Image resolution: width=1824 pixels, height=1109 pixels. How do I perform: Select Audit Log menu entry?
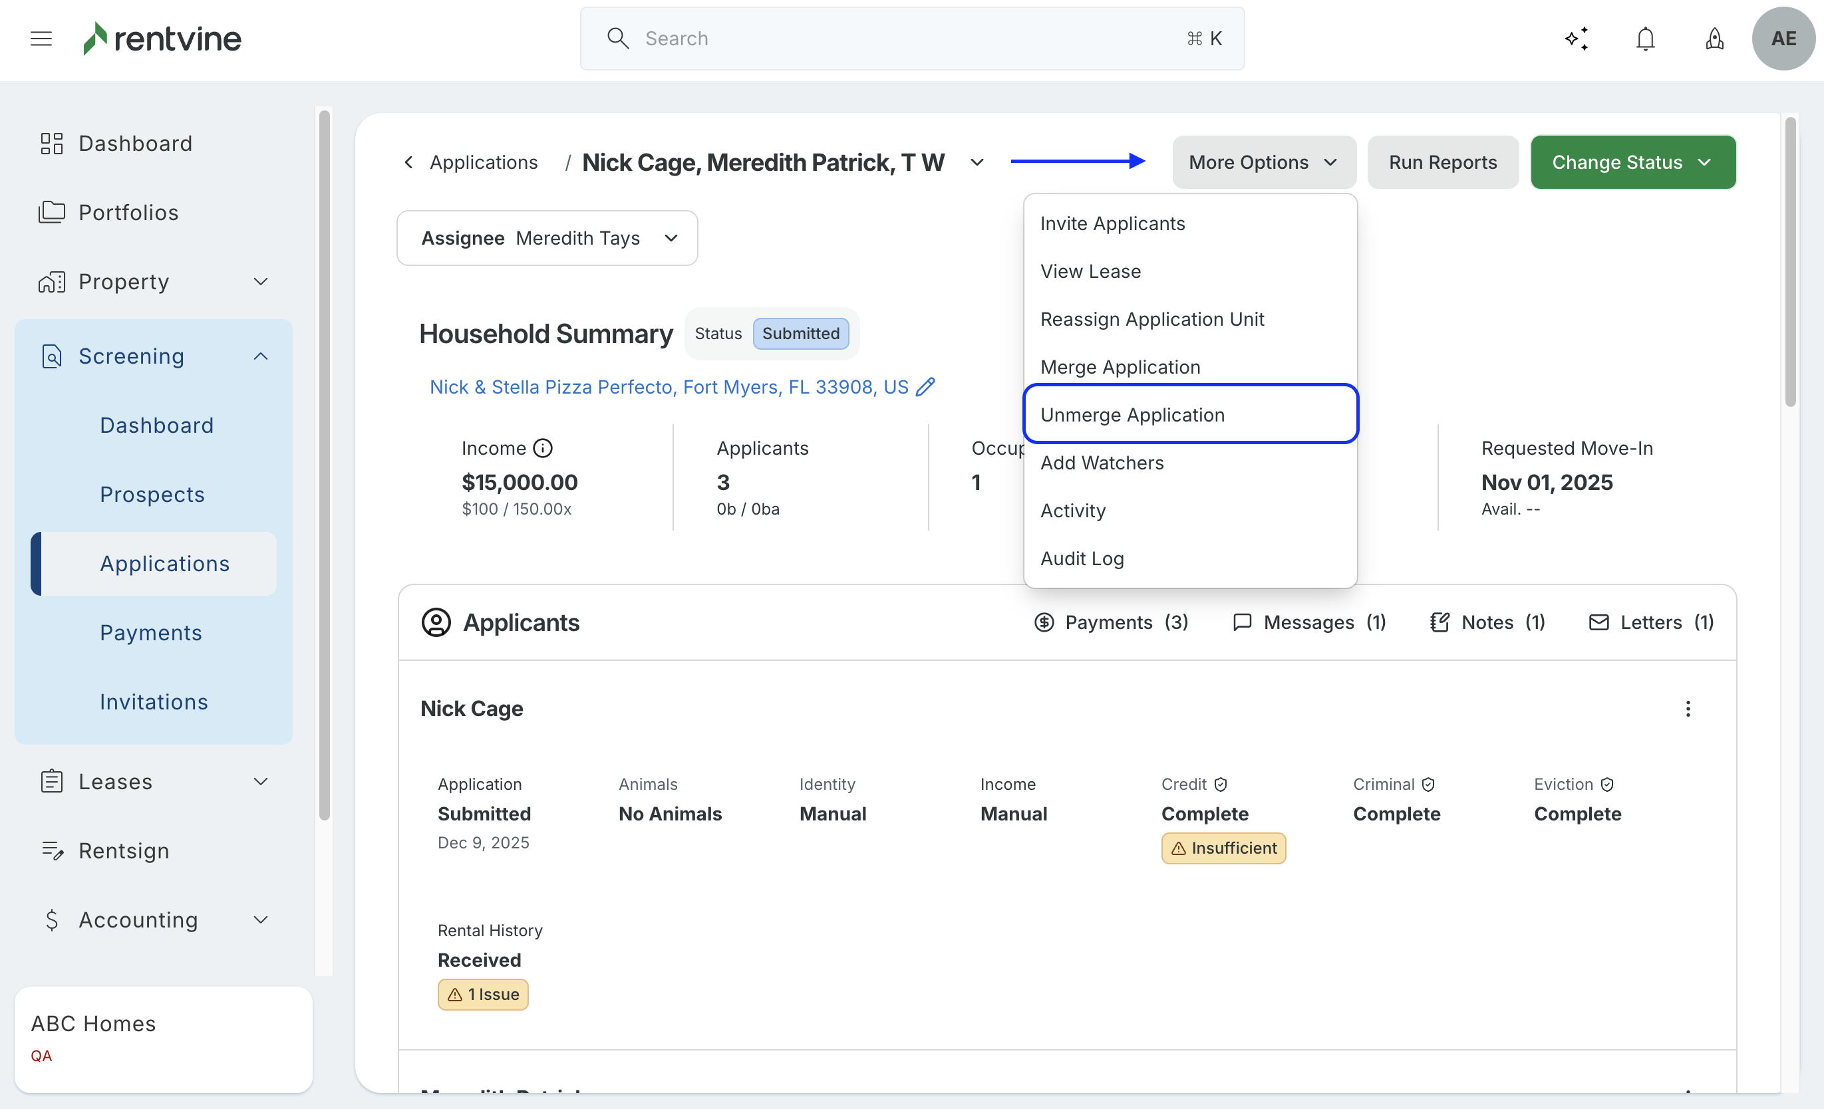click(x=1082, y=558)
